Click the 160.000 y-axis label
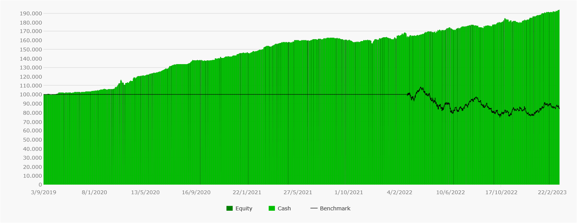This screenshot has height=223, width=577. [x=31, y=41]
